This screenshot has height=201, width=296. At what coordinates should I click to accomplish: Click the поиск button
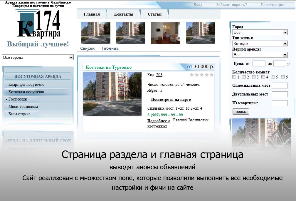(241, 111)
